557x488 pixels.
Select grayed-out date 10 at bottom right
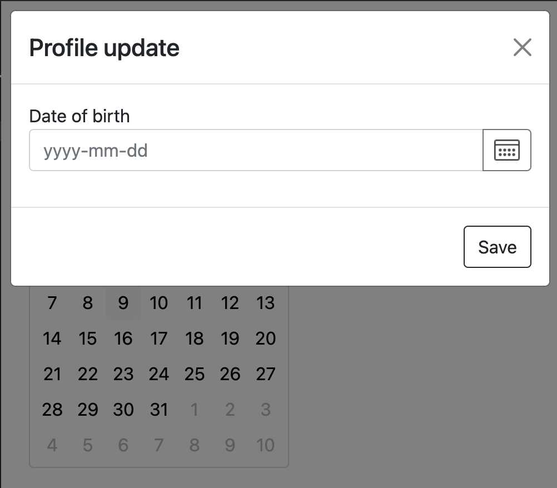tap(265, 445)
